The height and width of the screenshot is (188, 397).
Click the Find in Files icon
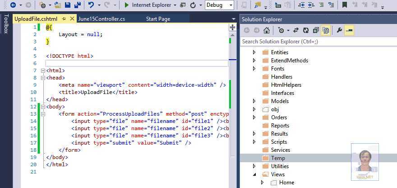coord(258,5)
